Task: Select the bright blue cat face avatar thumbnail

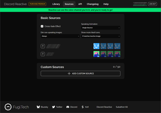Action: click(96, 46)
